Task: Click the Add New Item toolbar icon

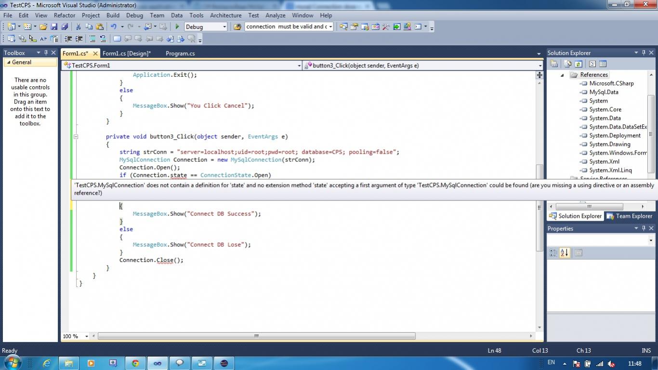Action: [x=27, y=26]
